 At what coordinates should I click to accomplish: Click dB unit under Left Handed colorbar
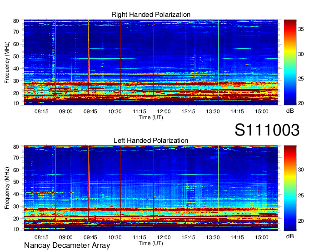(290, 236)
